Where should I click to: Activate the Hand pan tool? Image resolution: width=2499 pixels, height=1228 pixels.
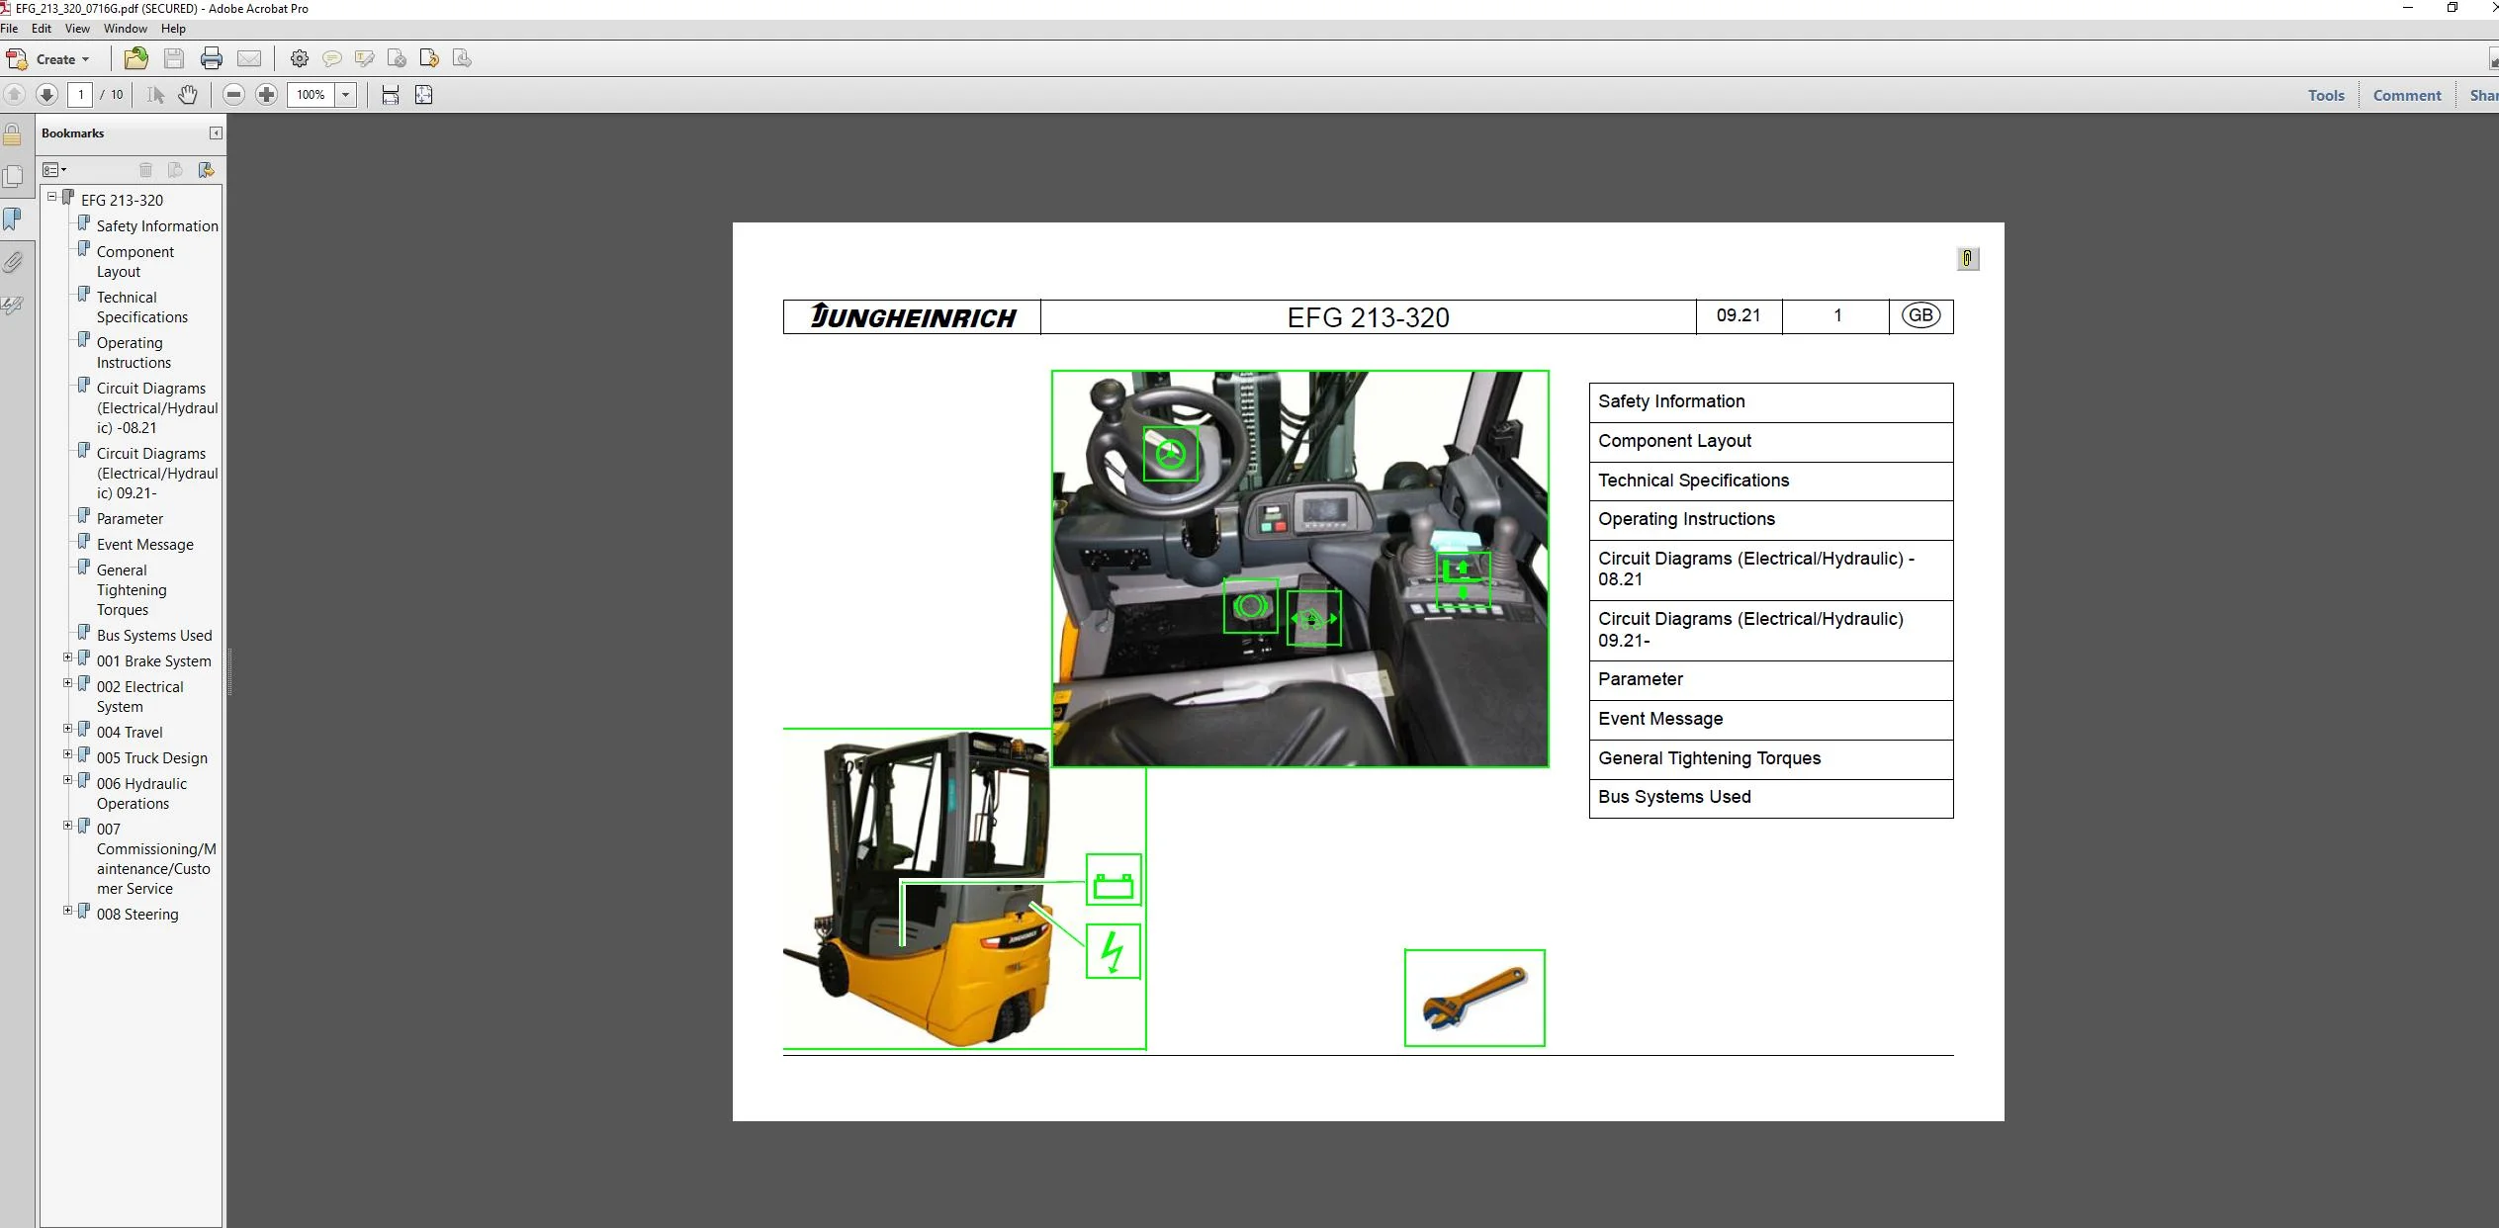click(188, 95)
